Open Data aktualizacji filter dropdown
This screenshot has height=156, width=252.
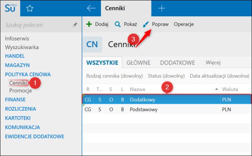[x=219, y=76]
